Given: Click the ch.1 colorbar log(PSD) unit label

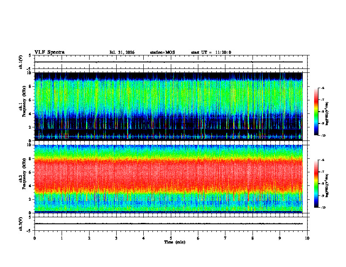Looking at the screenshot, I should [x=327, y=114].
